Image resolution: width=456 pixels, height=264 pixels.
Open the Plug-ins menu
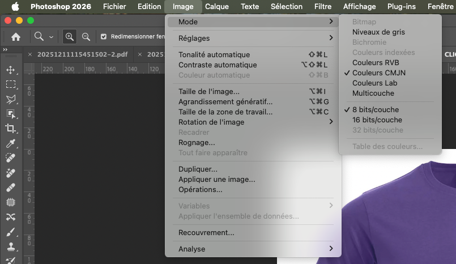(401, 6)
